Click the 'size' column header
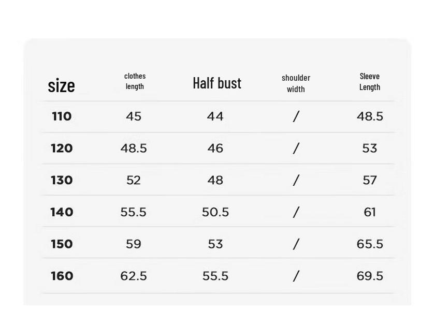Image resolution: width=435 pixels, height=326 pixels. click(x=61, y=85)
